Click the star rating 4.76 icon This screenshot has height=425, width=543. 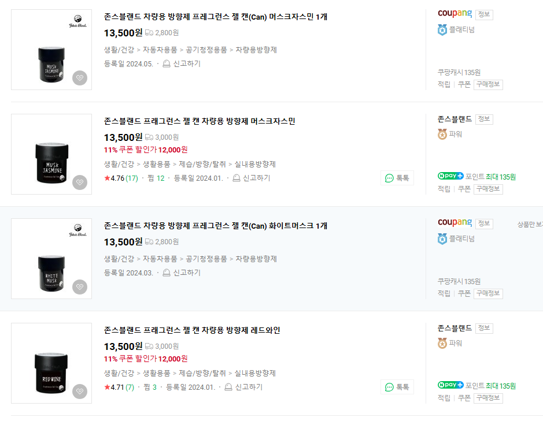(x=107, y=178)
